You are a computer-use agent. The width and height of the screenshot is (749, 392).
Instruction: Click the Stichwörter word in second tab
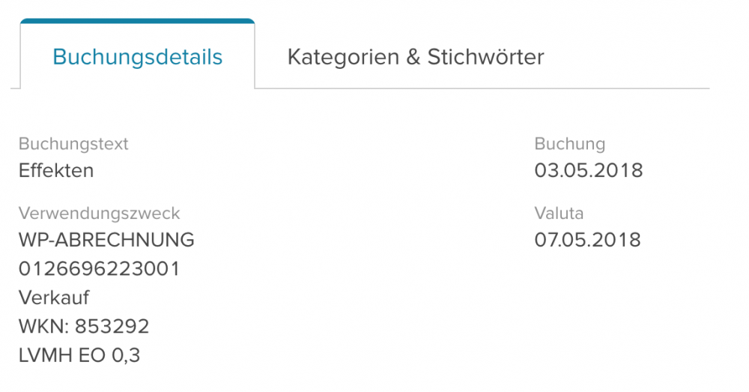(x=485, y=57)
